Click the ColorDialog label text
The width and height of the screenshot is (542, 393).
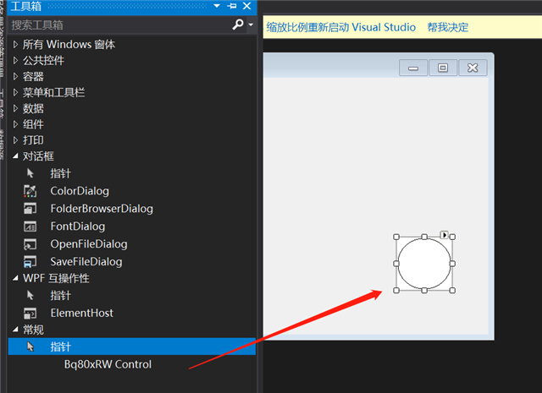click(80, 191)
